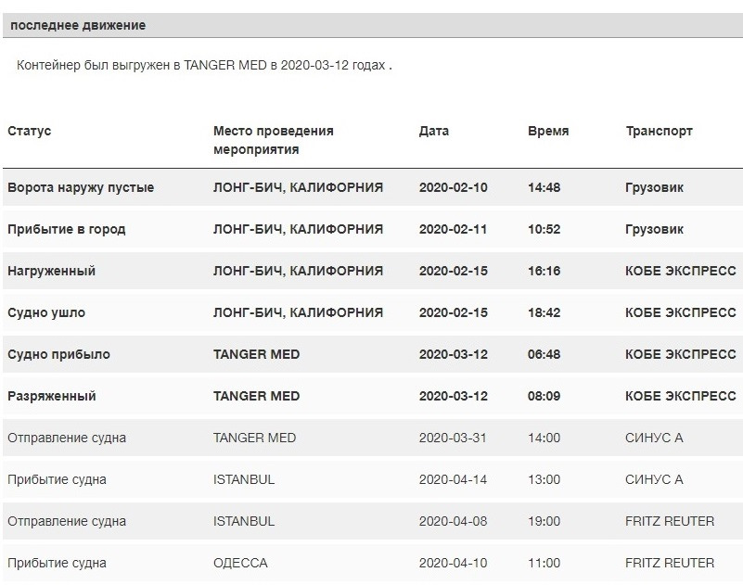Click the 'Время' column header

(548, 131)
